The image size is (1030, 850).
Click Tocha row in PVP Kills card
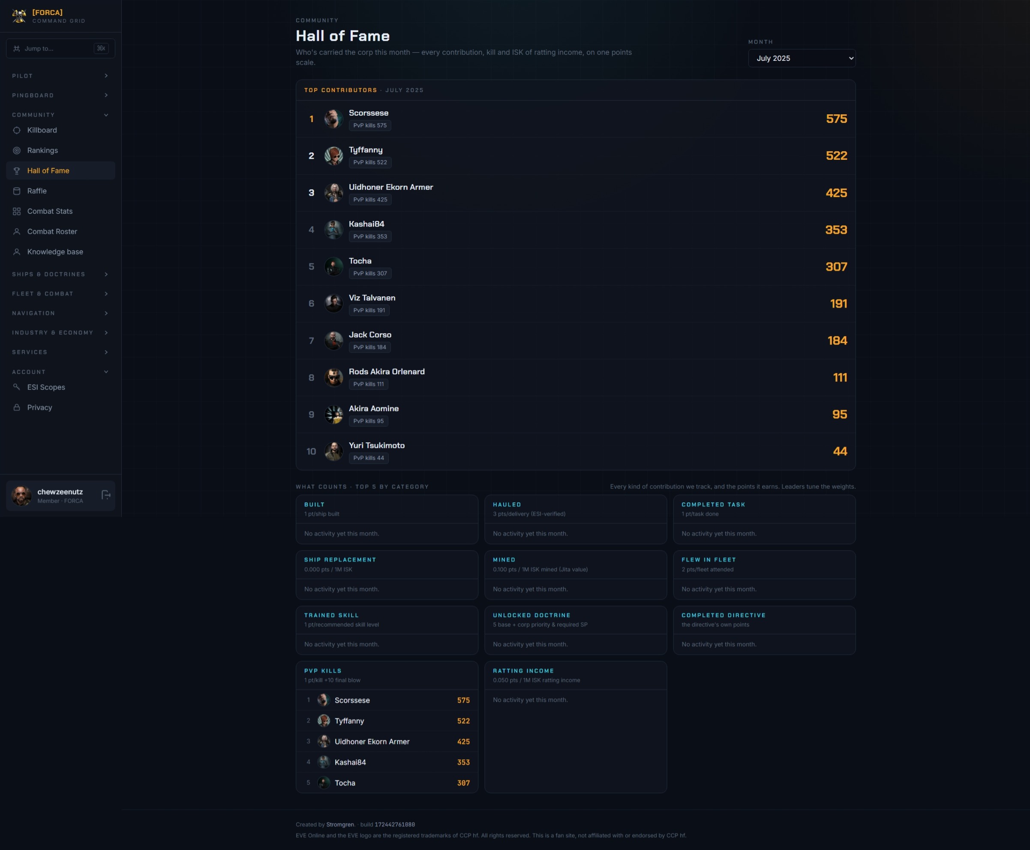pyautogui.click(x=387, y=783)
